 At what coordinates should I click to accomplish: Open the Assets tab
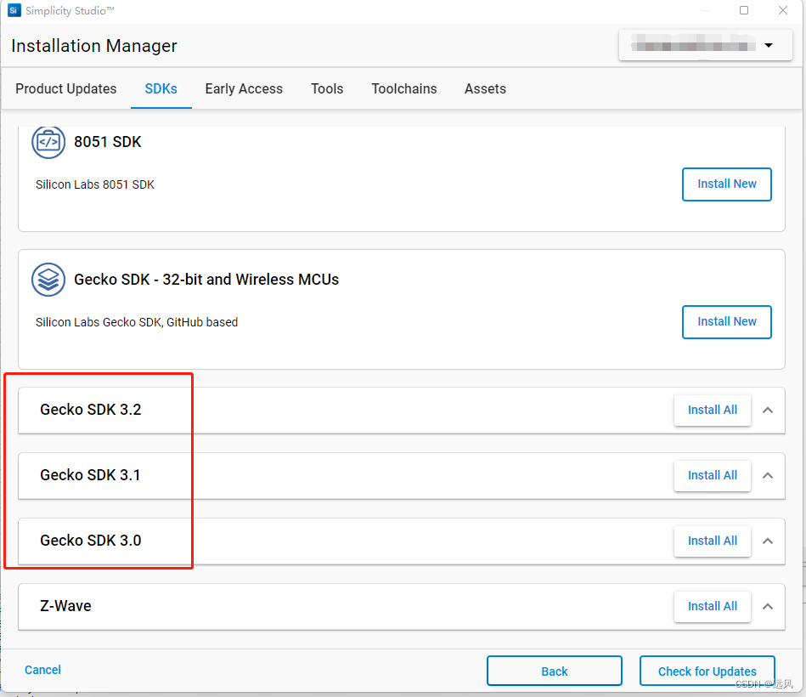(485, 88)
